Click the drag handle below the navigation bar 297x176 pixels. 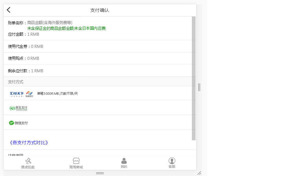click(100, 173)
